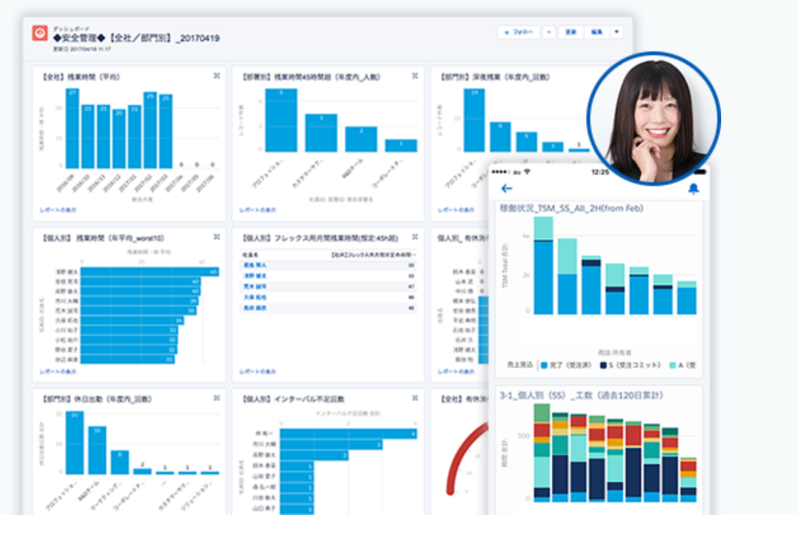Expand the 【部門別】休日出勤 chart panel

tap(217, 398)
